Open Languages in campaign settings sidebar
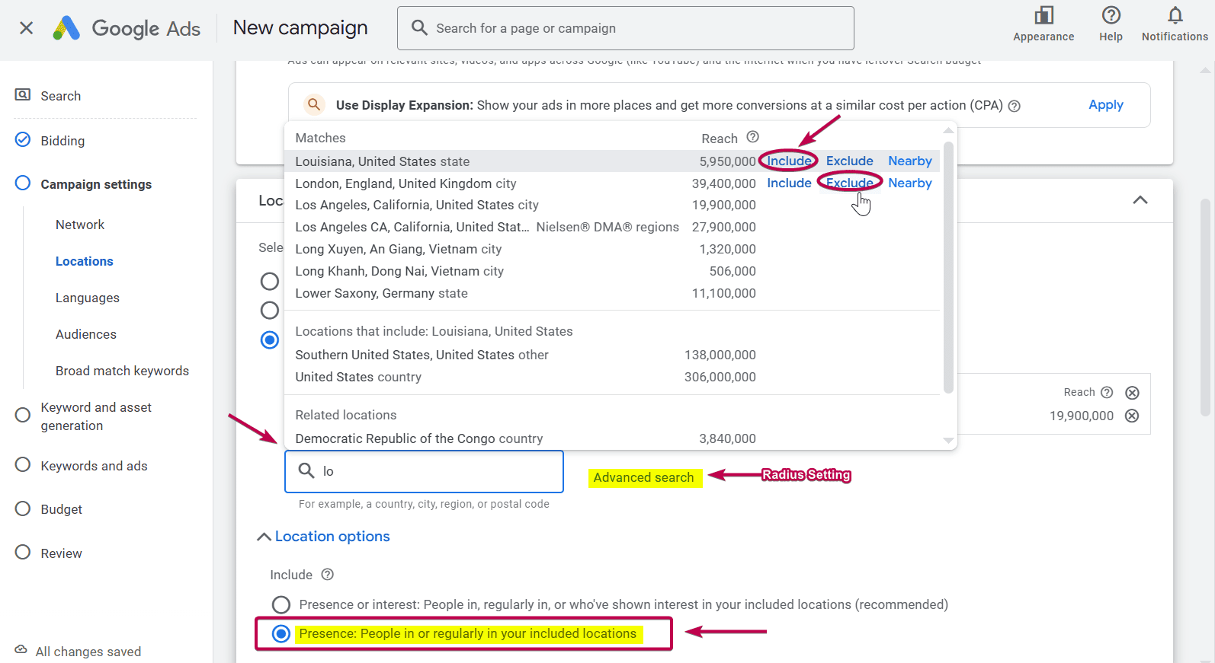 (x=87, y=298)
